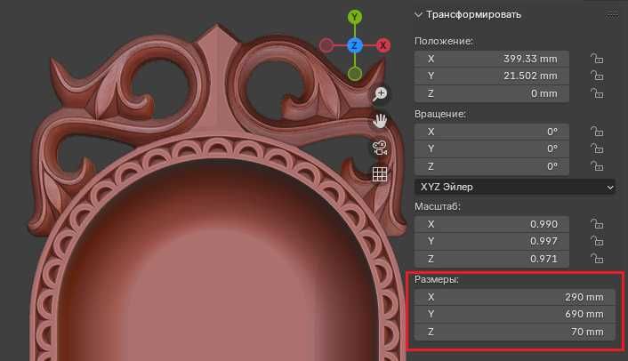The width and height of the screenshot is (628, 361).
Task: Click the Масштаб Y field 0.997
Action: (491, 241)
